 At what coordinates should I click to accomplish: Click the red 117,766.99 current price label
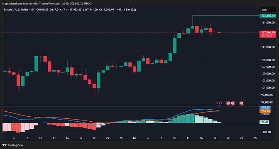[x=268, y=32]
